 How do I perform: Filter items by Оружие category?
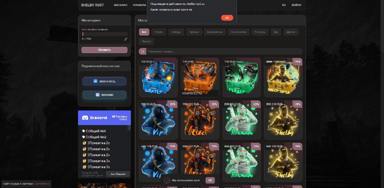pos(194,32)
